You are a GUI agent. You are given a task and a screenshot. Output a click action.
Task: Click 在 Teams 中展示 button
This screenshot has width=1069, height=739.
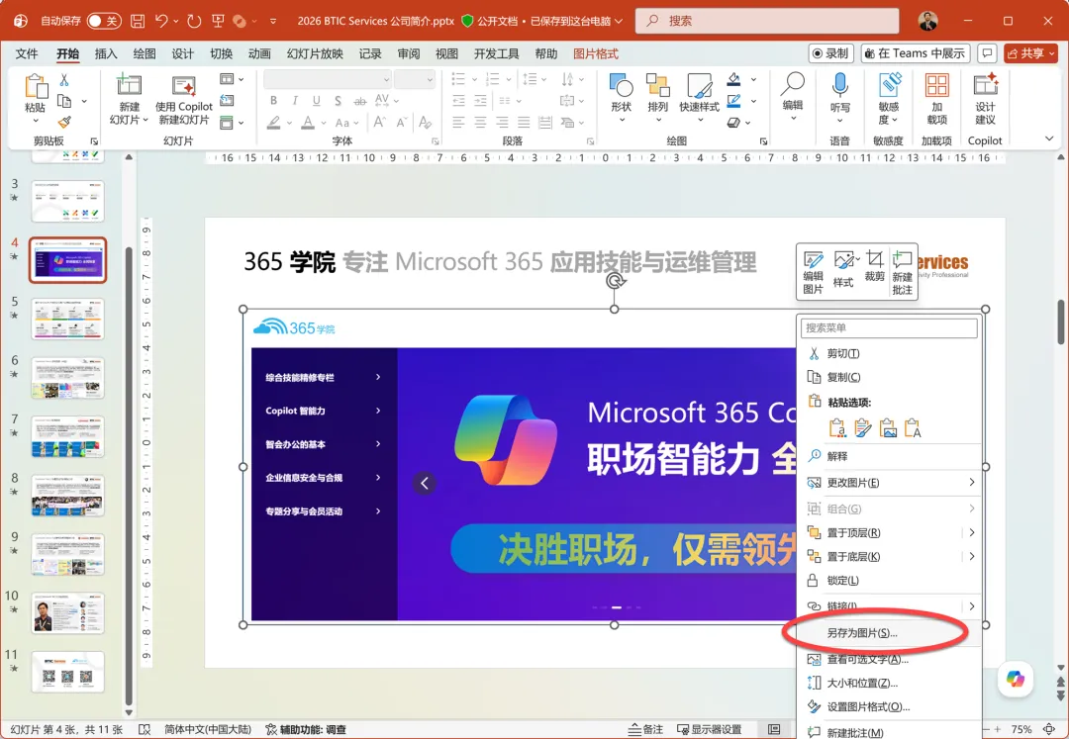pos(915,53)
